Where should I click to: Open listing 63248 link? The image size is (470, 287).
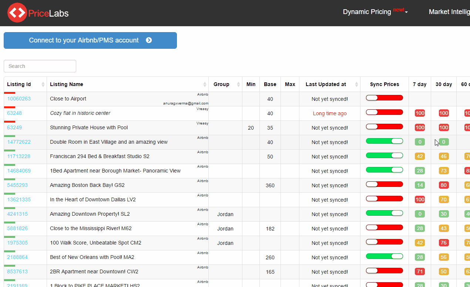coord(14,113)
